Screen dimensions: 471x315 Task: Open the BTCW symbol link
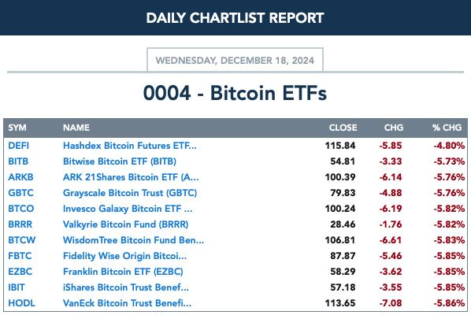(x=22, y=240)
